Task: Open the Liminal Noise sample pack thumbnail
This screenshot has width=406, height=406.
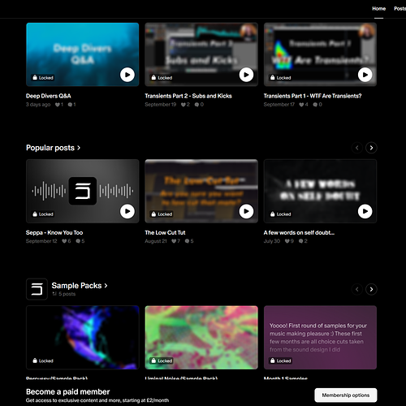Action: click(201, 338)
